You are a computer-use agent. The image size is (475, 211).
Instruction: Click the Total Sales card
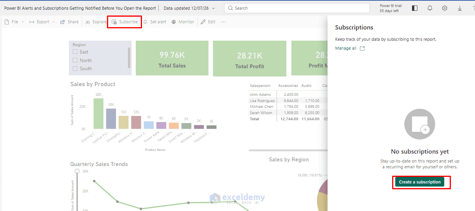tap(172, 58)
